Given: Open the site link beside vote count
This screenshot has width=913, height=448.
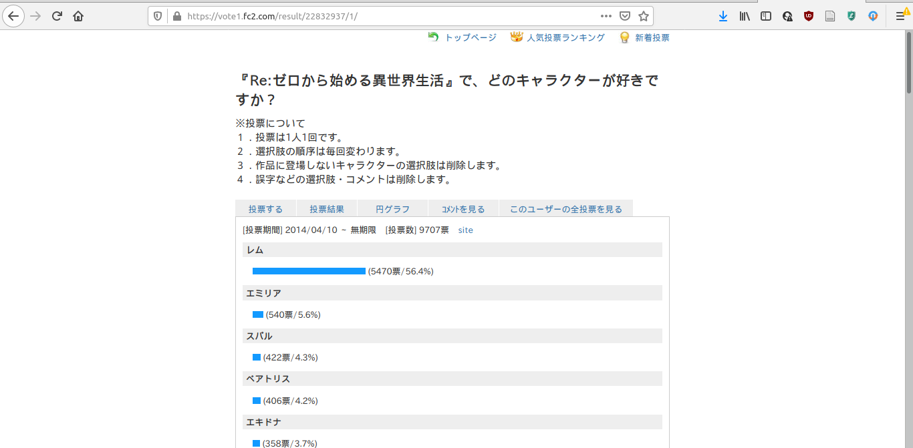Looking at the screenshot, I should pos(465,230).
